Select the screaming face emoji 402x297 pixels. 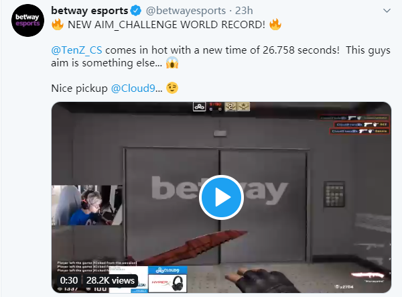coord(172,62)
